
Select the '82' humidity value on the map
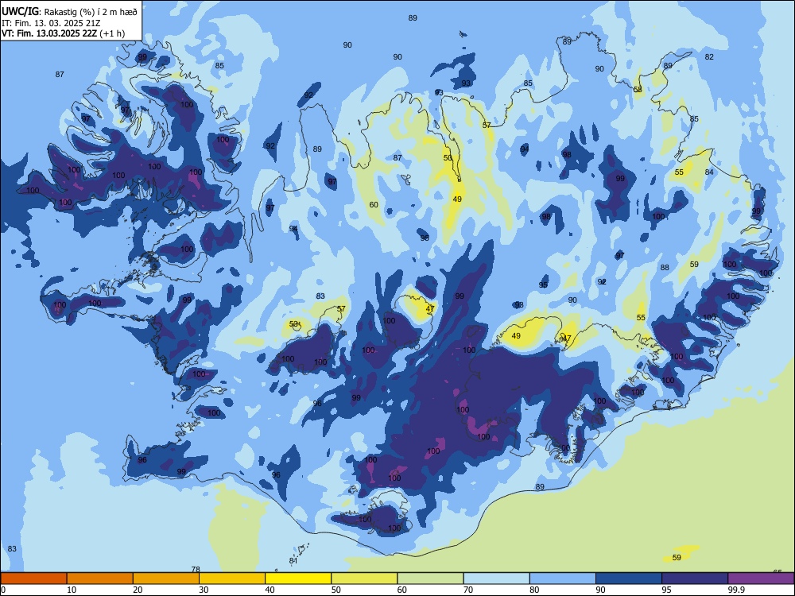click(709, 56)
